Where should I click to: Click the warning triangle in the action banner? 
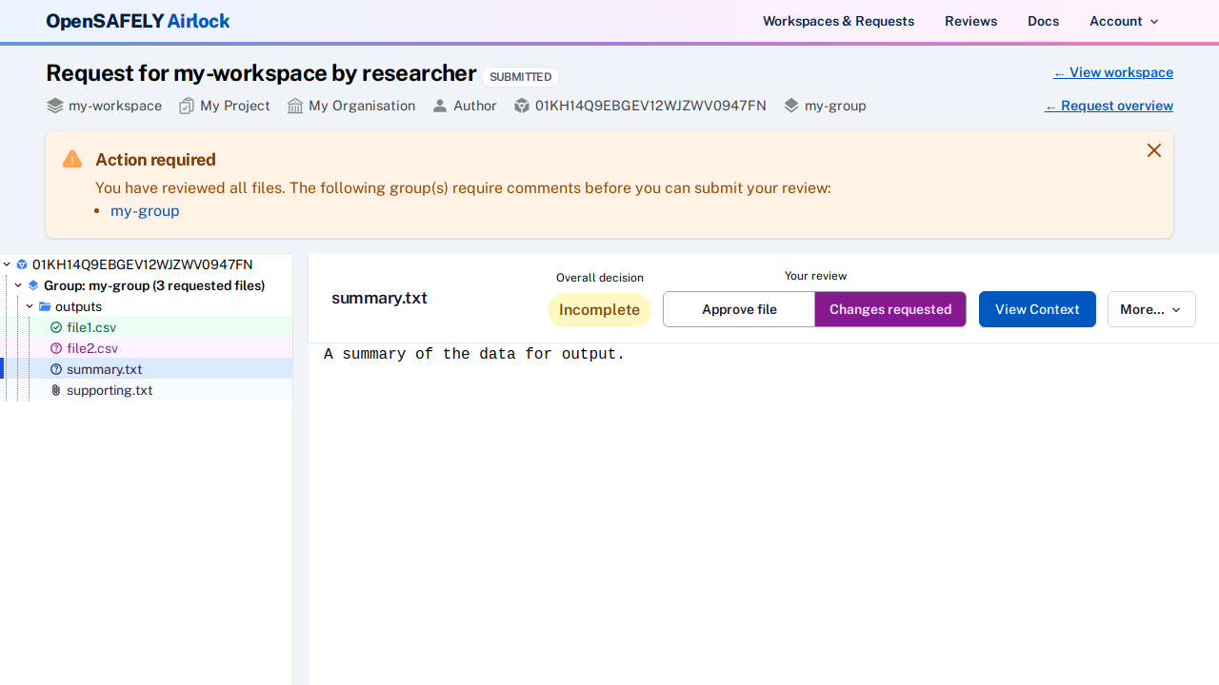click(72, 159)
